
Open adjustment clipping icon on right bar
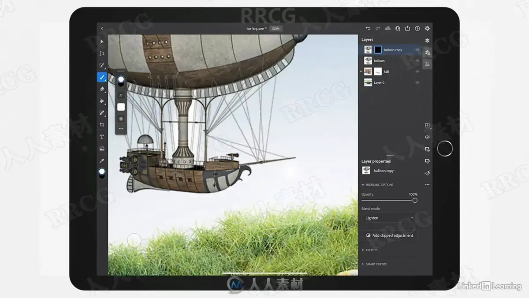(427, 161)
